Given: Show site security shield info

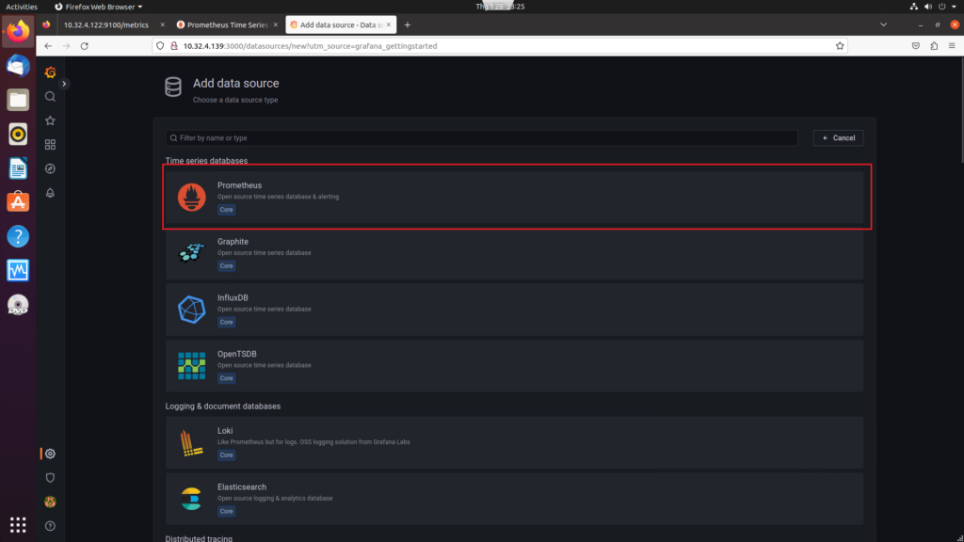Looking at the screenshot, I should click(x=160, y=46).
